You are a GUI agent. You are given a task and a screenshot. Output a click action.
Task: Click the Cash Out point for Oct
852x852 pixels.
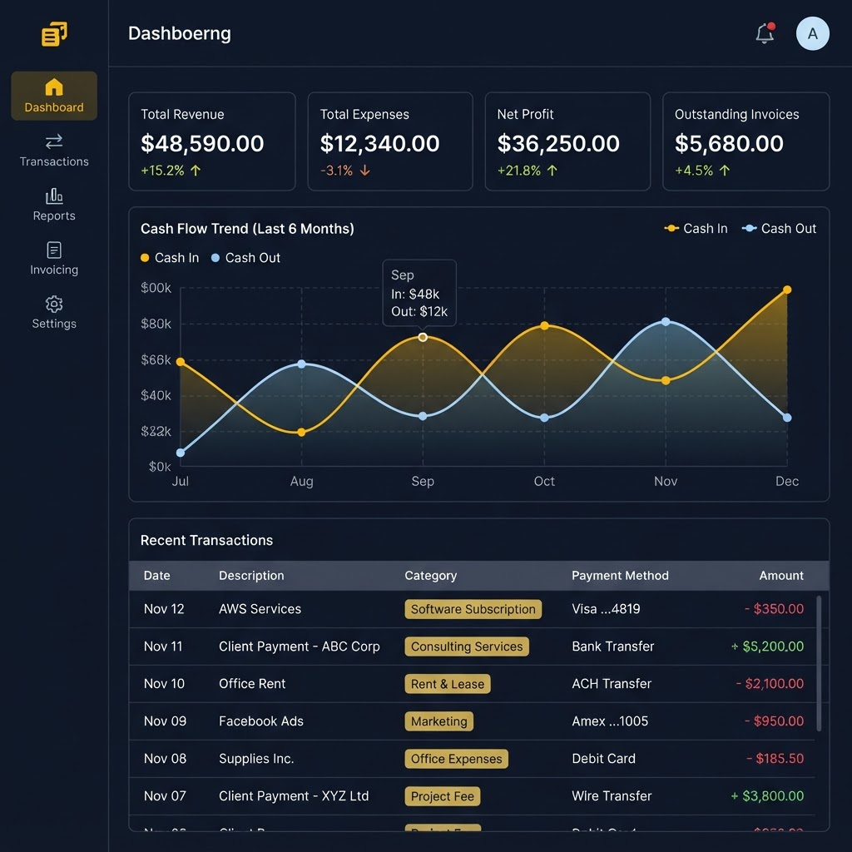[x=544, y=418]
